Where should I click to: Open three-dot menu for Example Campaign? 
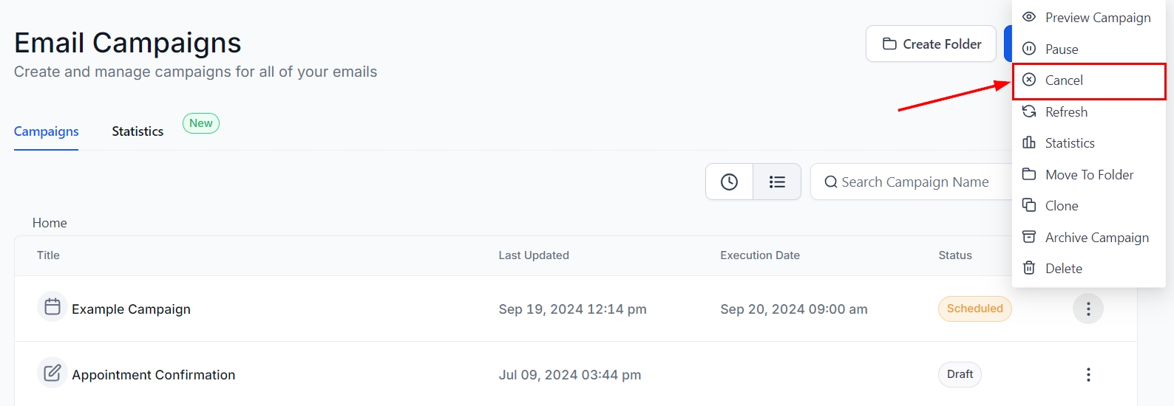[1088, 309]
